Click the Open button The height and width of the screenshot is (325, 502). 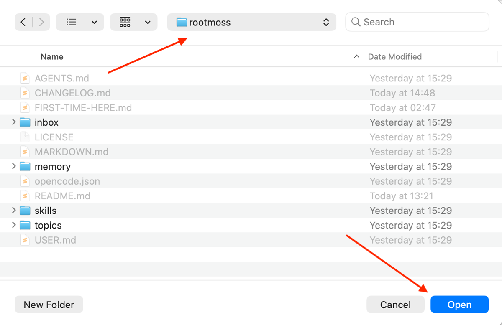(x=459, y=305)
